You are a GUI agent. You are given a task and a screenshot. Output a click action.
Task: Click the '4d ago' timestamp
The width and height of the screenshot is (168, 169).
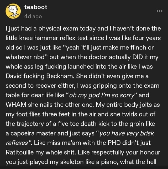(33, 16)
